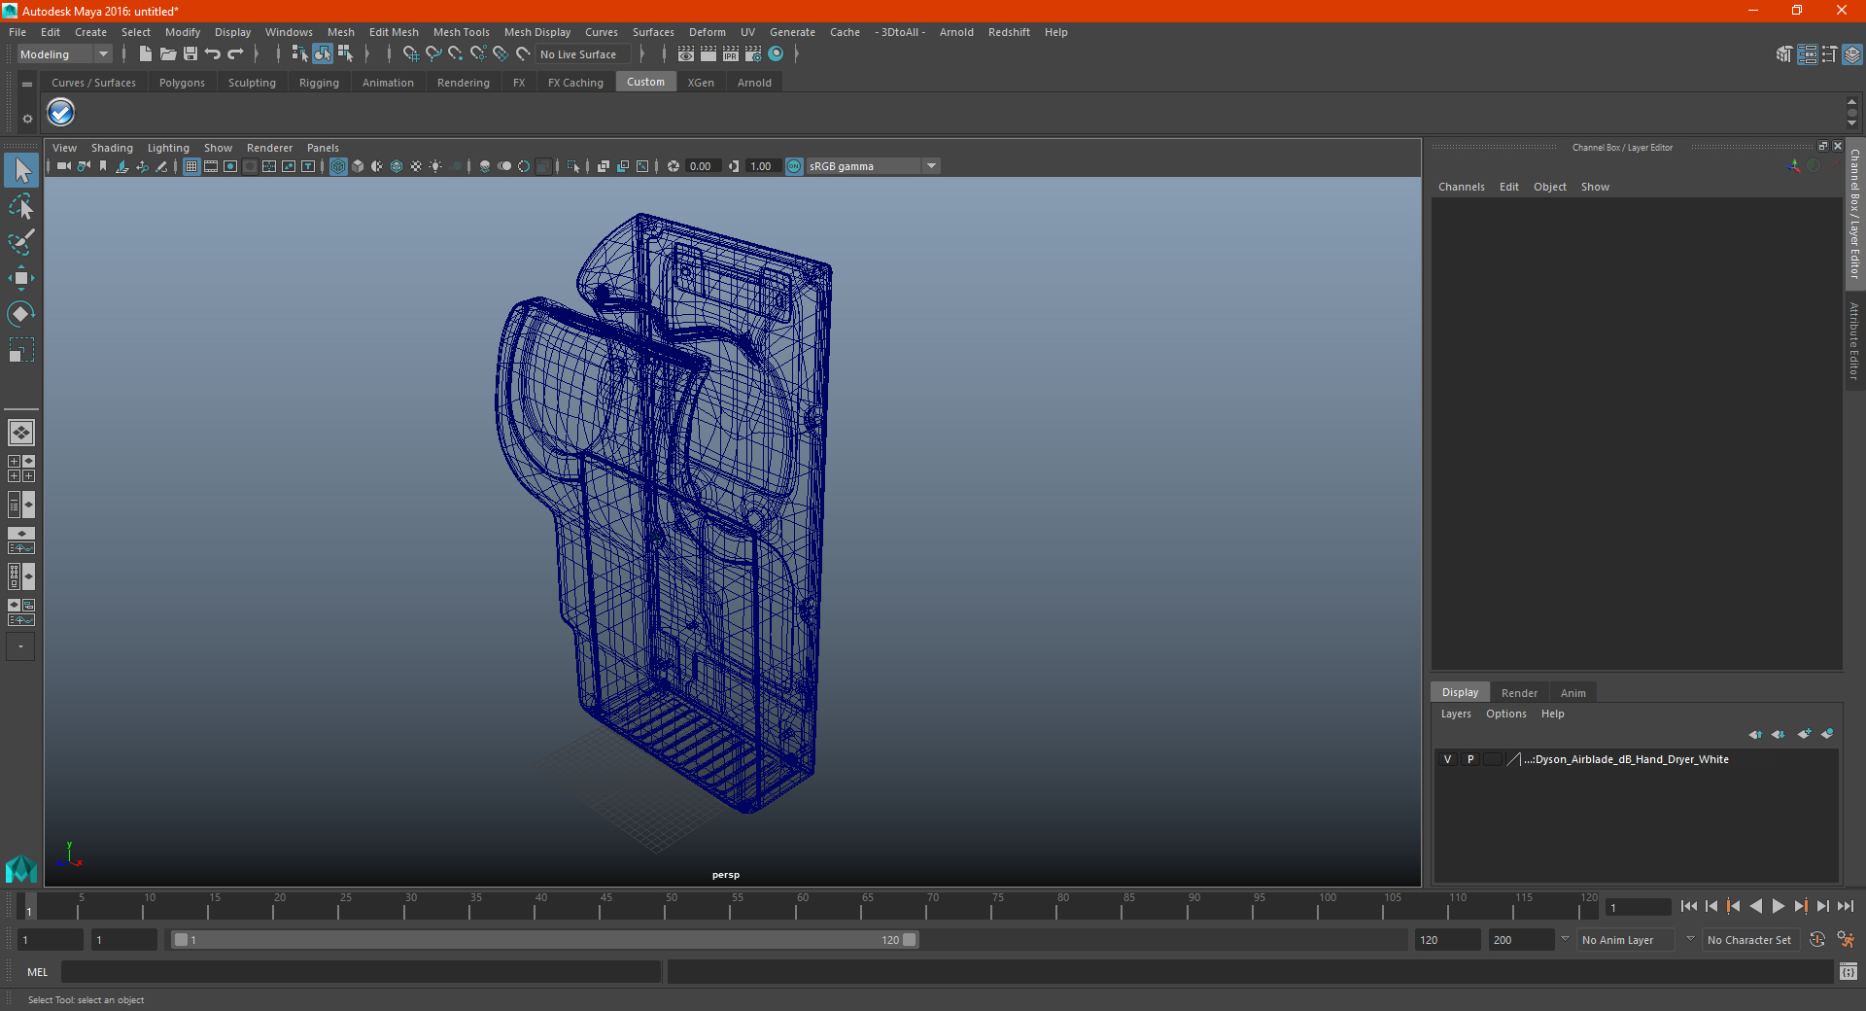Click the exposure 0.00 value field

pyautogui.click(x=703, y=166)
